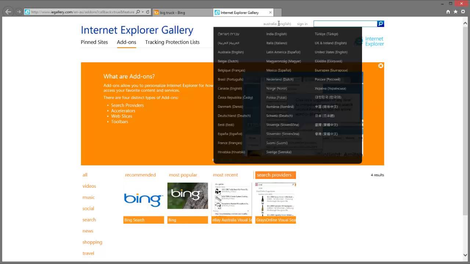The height and width of the screenshot is (264, 470).
Task: Open a new blank tab
Action: click(x=278, y=12)
